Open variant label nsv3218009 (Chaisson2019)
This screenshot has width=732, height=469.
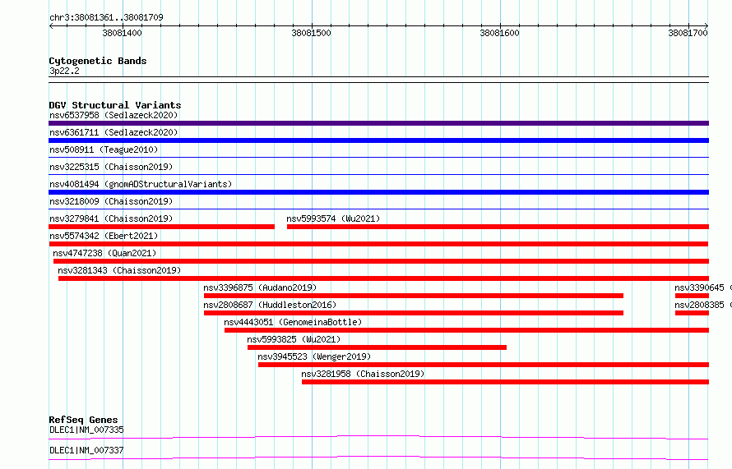coord(111,201)
